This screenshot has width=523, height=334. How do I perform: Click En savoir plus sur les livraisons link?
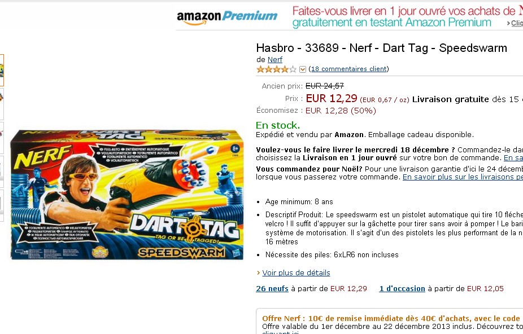coord(463,177)
